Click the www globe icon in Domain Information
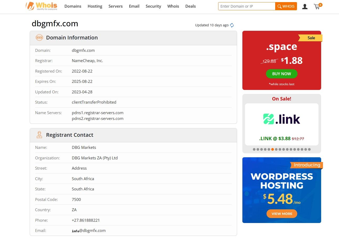Image resolution: width=339 pixels, height=238 pixels. (x=39, y=38)
